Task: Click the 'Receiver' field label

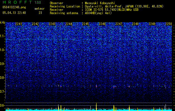Action: (56, 10)
